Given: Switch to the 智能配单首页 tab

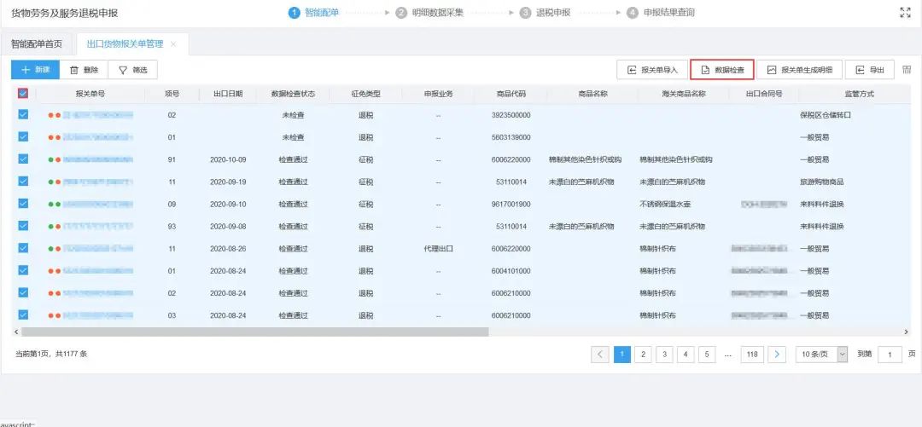Looking at the screenshot, I should pos(37,44).
